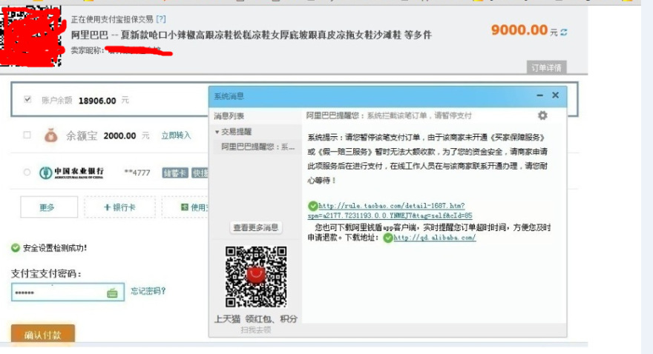
Task: Click the [?] help icon for guaranteed transaction
Action: (161, 19)
